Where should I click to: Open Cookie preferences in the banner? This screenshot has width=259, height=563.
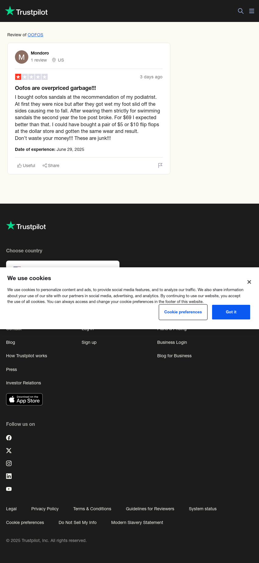[x=183, y=312]
